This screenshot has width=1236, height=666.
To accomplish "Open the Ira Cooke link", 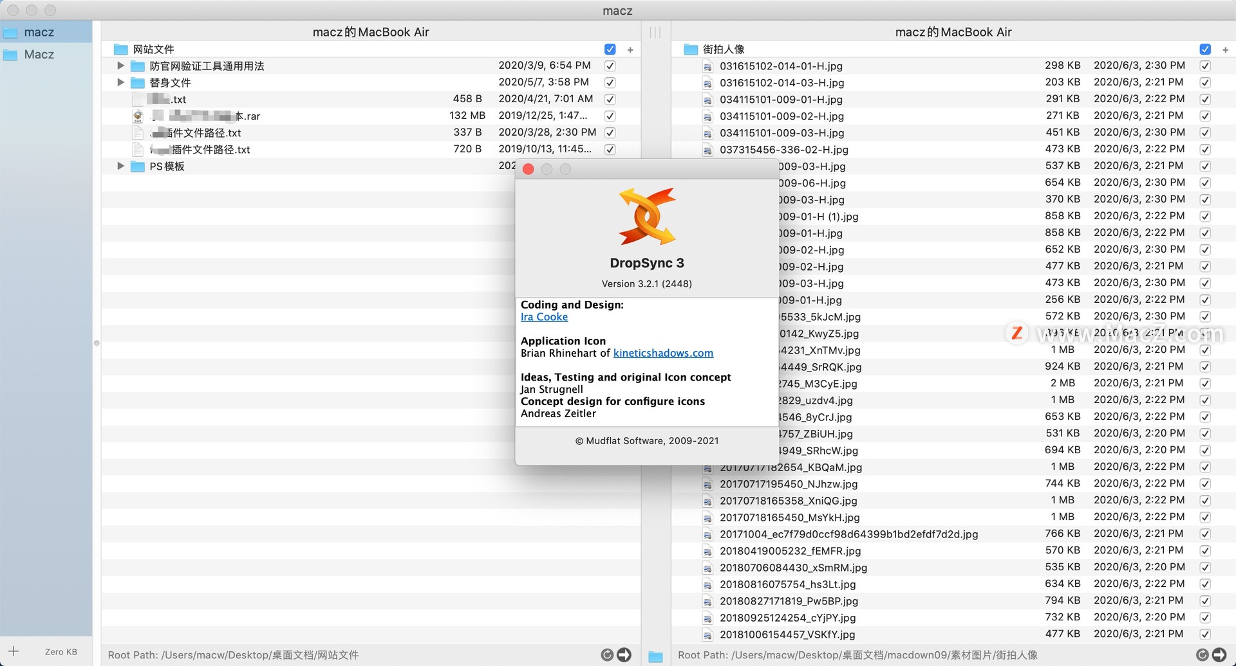I will [544, 317].
